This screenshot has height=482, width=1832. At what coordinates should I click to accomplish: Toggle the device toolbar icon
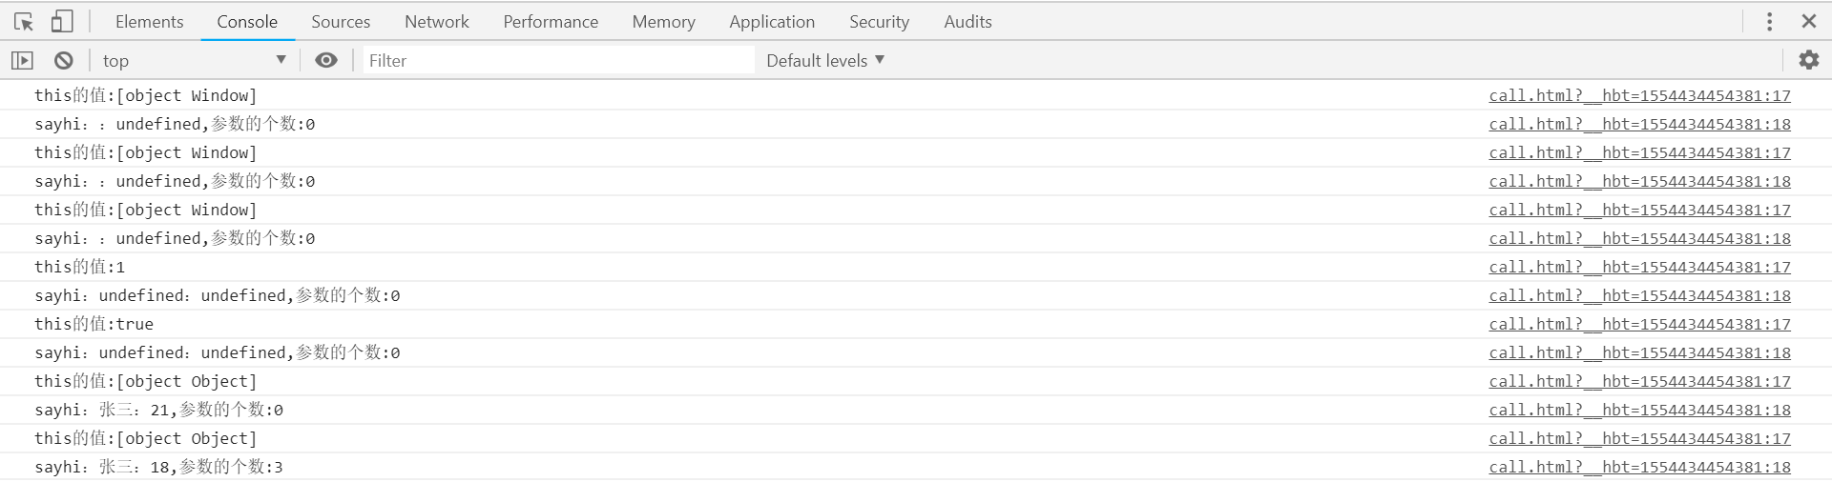62,21
